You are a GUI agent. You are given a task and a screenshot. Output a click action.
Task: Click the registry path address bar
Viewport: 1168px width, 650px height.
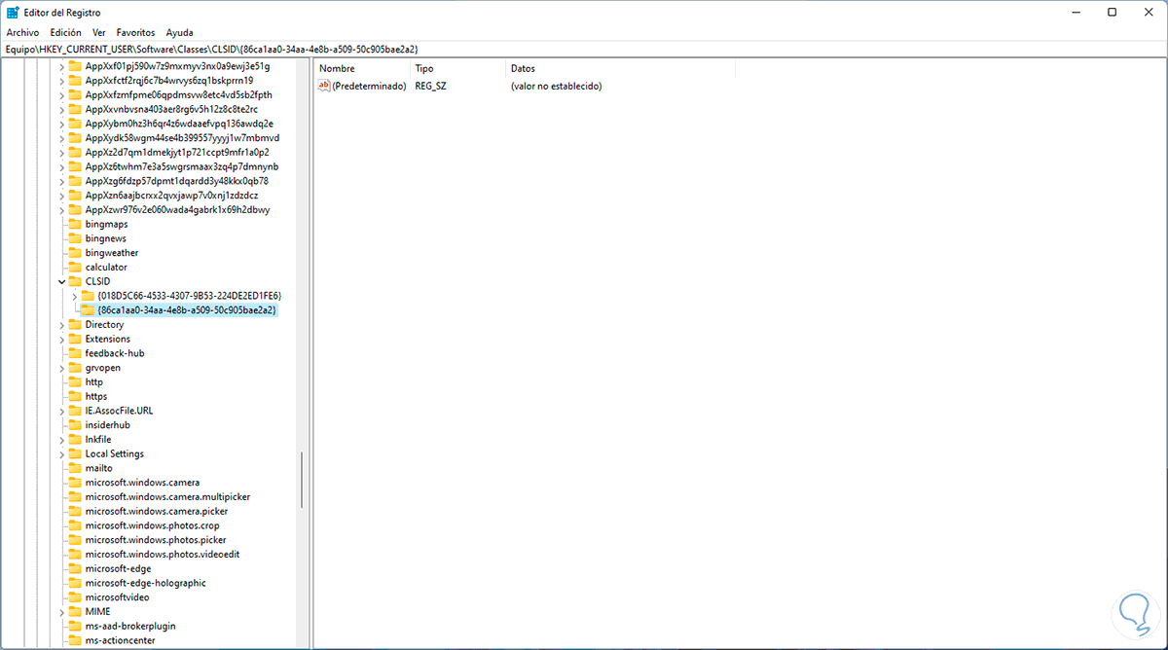click(584, 49)
